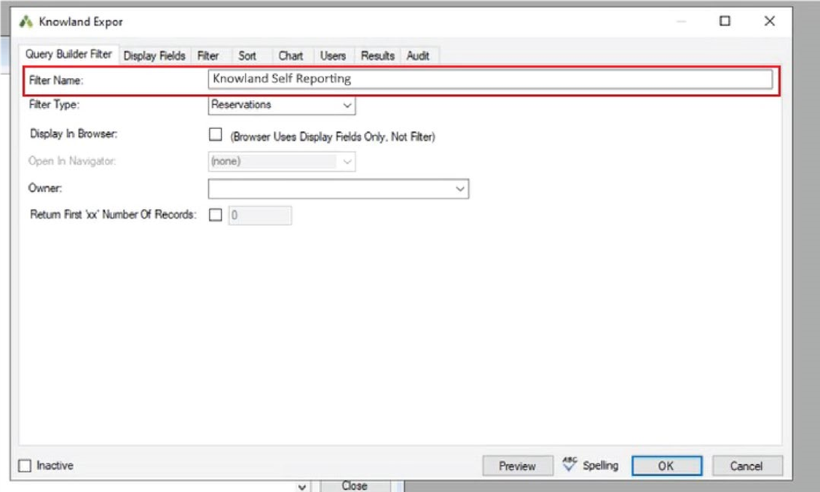This screenshot has width=820, height=492.
Task: Click the Open In Navigator label
Action: tap(72, 161)
